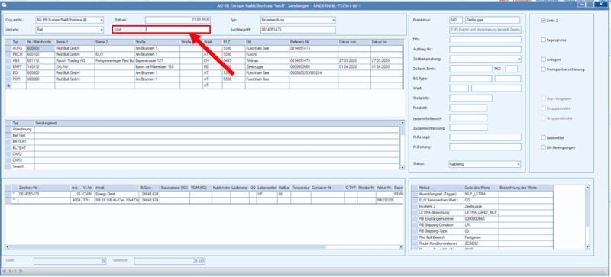
Task: Check the Anlagen checkbox
Action: coord(543,60)
